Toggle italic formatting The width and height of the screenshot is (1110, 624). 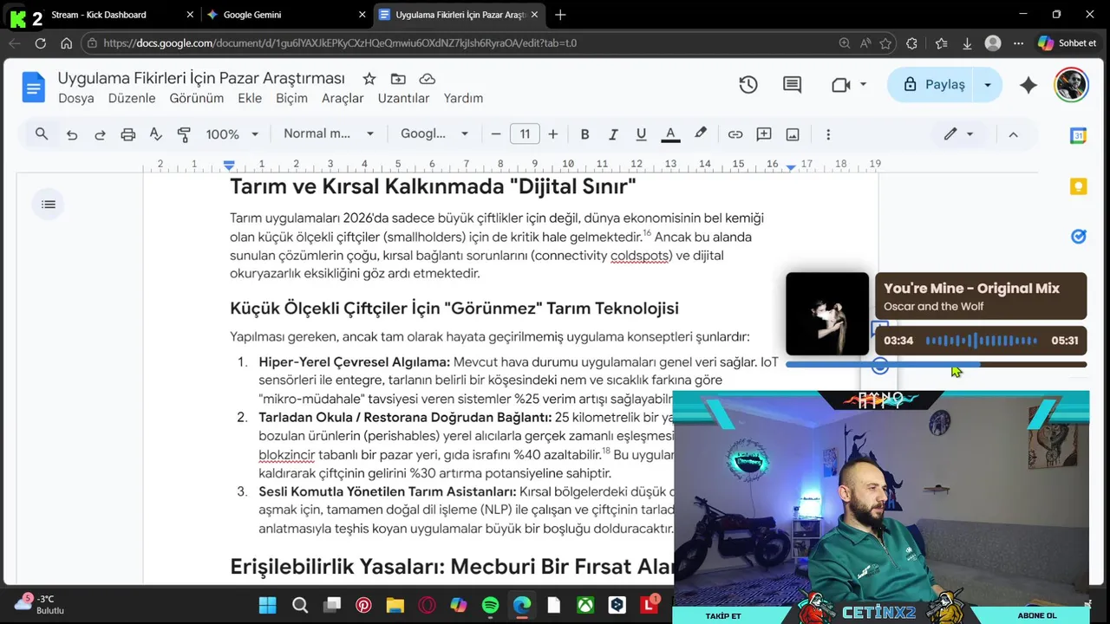click(613, 134)
